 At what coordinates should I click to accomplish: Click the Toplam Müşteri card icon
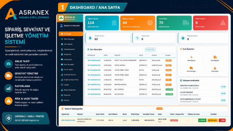coord(90,38)
